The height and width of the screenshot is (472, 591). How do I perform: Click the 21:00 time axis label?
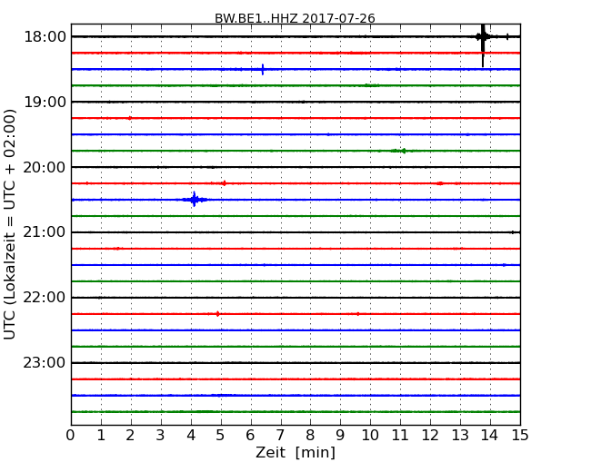click(45, 232)
